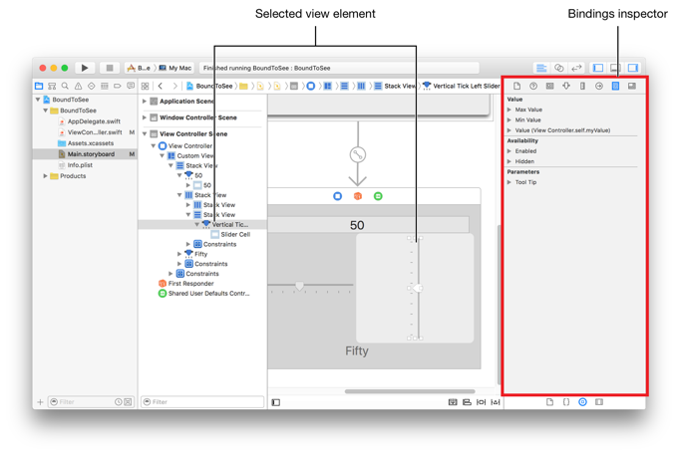Screen dimensions: 678x456
Task: Click the View Controller dock icon on canvas
Action: point(338,196)
